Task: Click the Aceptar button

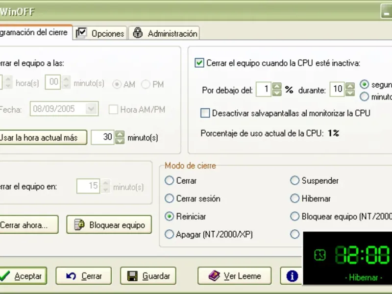Action: coord(23,276)
